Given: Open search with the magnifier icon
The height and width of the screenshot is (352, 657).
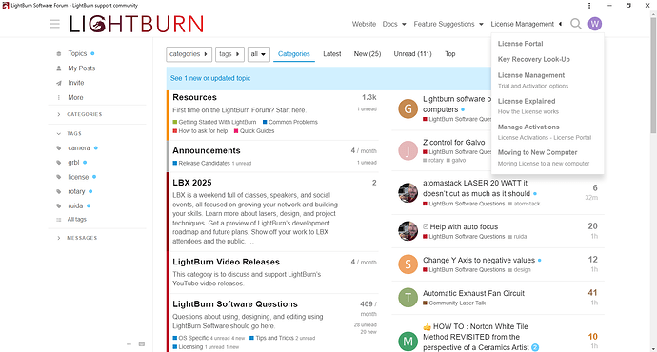Looking at the screenshot, I should (x=576, y=24).
